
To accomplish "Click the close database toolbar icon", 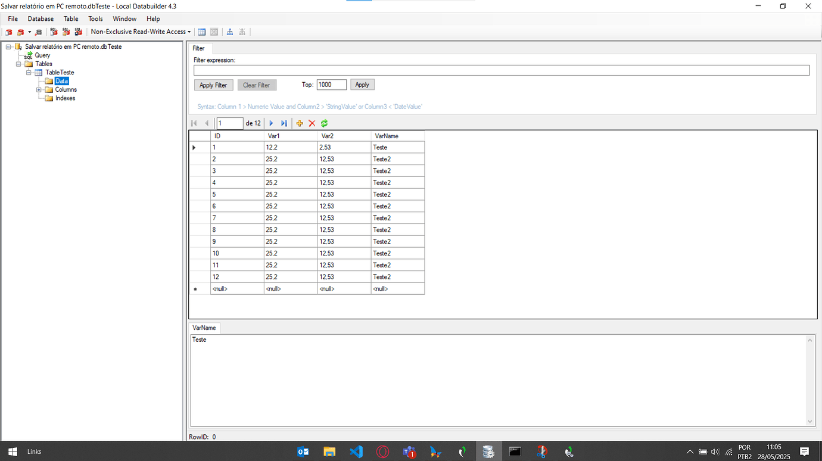I will [39, 32].
